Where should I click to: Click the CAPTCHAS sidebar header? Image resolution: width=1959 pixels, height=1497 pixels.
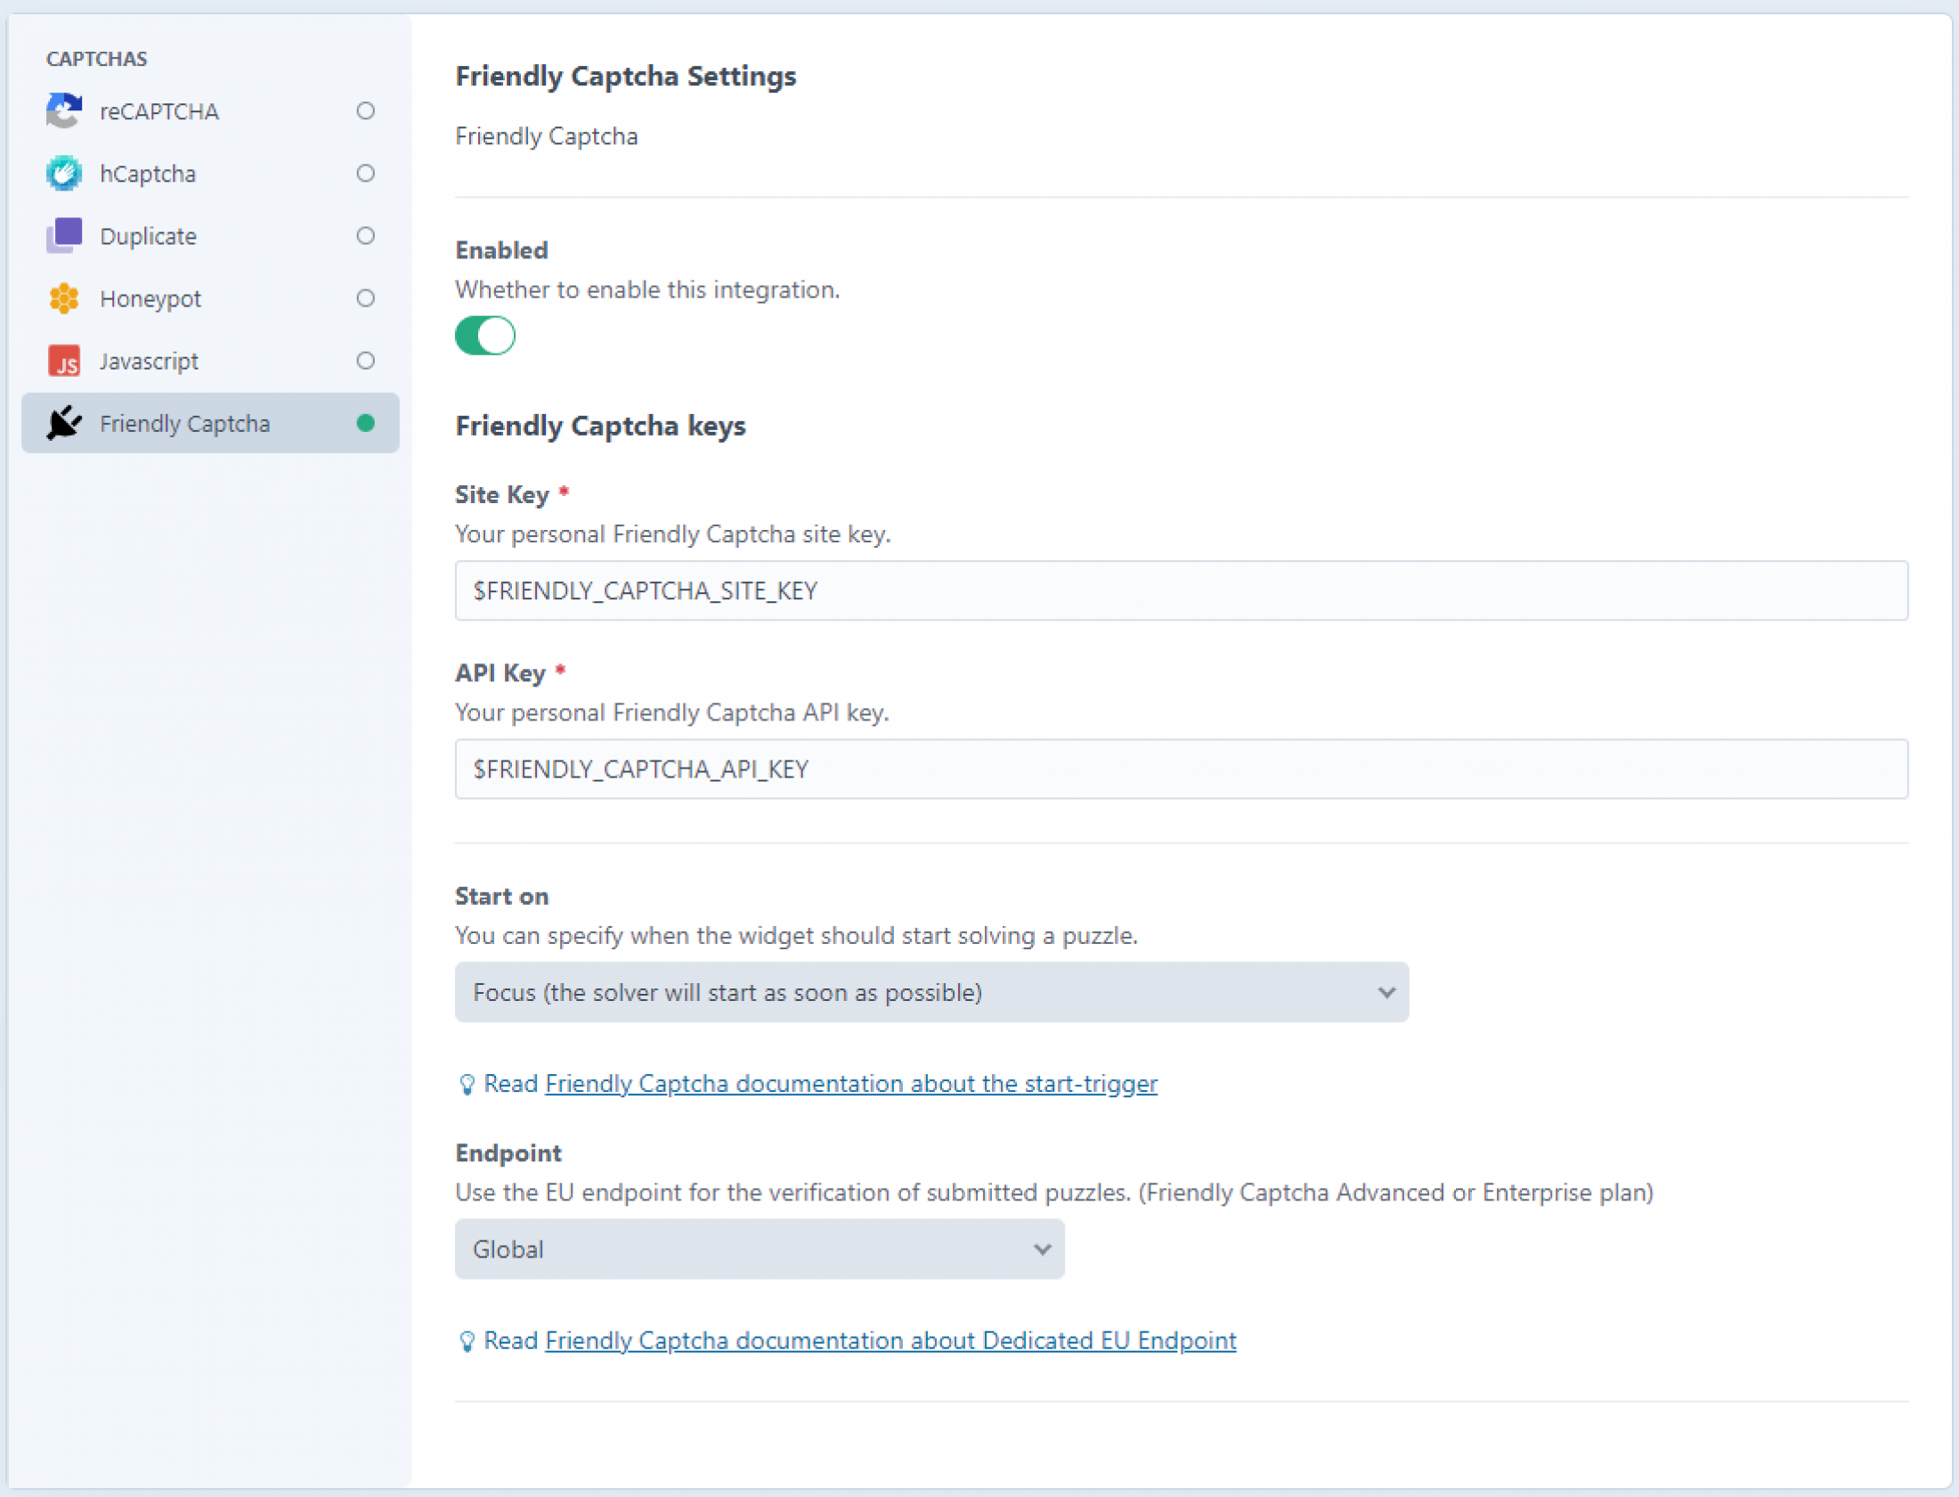pyautogui.click(x=97, y=59)
